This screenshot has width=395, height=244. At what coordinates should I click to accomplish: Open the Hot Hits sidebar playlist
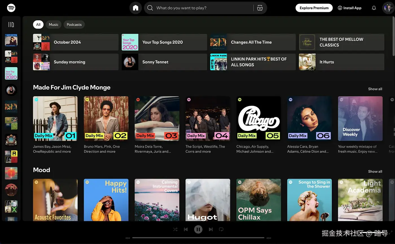[x=11, y=40]
